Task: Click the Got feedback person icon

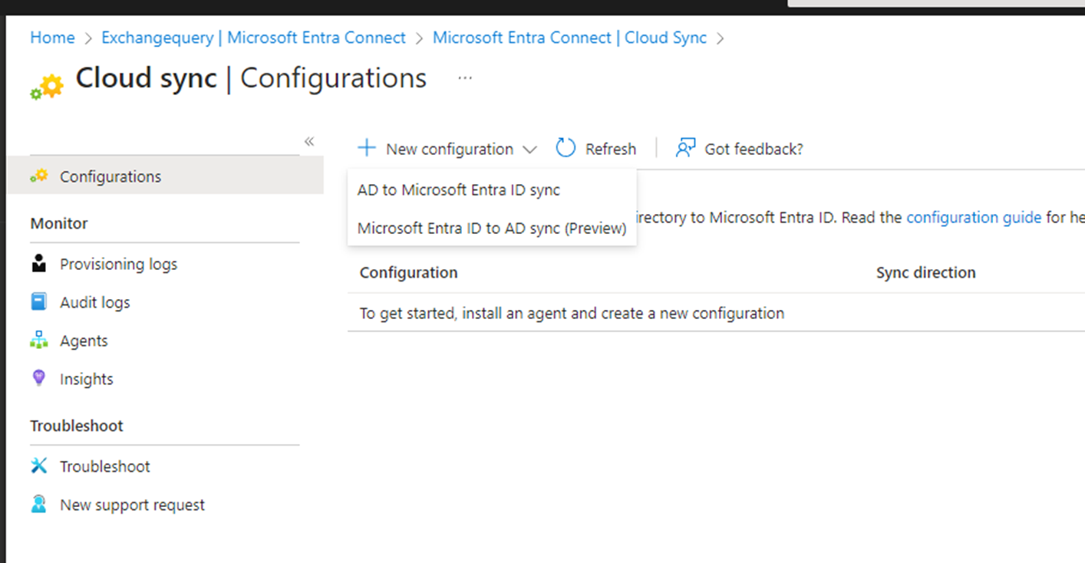Action: 685,148
